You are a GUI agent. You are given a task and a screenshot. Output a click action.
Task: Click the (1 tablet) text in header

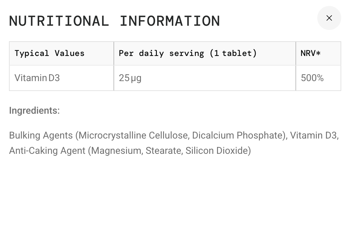(x=233, y=53)
